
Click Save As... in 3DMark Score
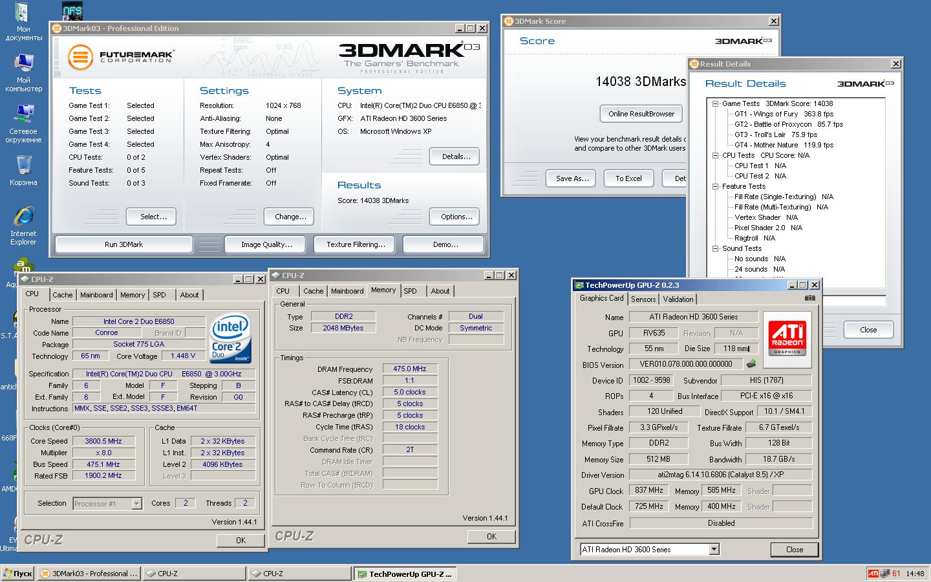pos(572,178)
